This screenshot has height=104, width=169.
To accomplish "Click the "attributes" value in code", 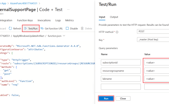I will pyautogui.click(x=35, y=49).
